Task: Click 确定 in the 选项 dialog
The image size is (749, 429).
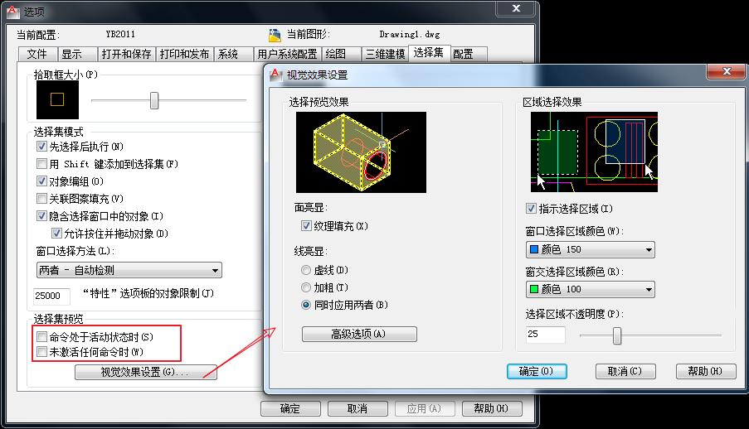Action: pos(290,408)
